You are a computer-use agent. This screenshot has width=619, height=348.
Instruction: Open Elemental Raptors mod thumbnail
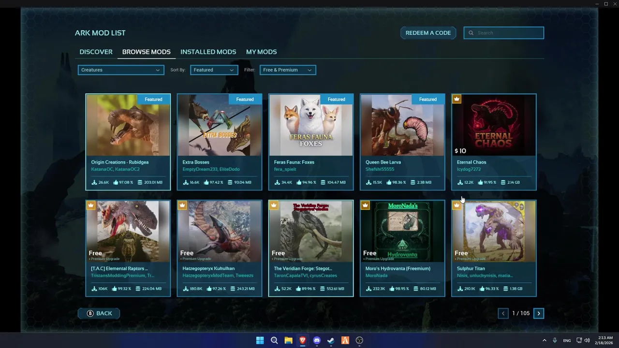click(128, 232)
